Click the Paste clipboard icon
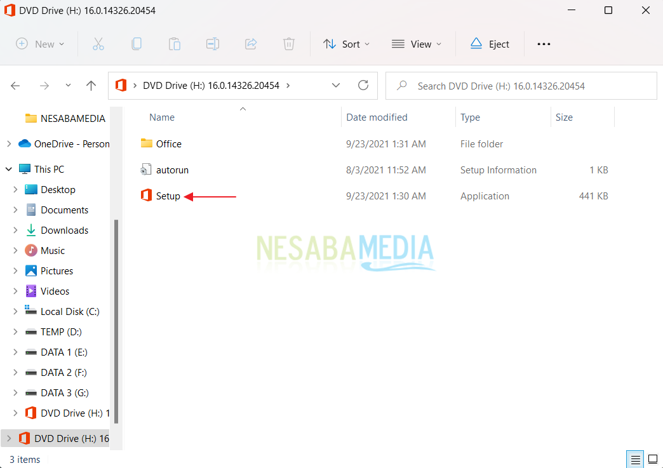 [174, 44]
